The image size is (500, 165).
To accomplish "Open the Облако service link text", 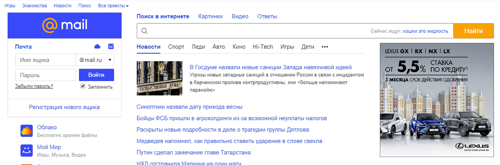I will [x=47, y=127].
